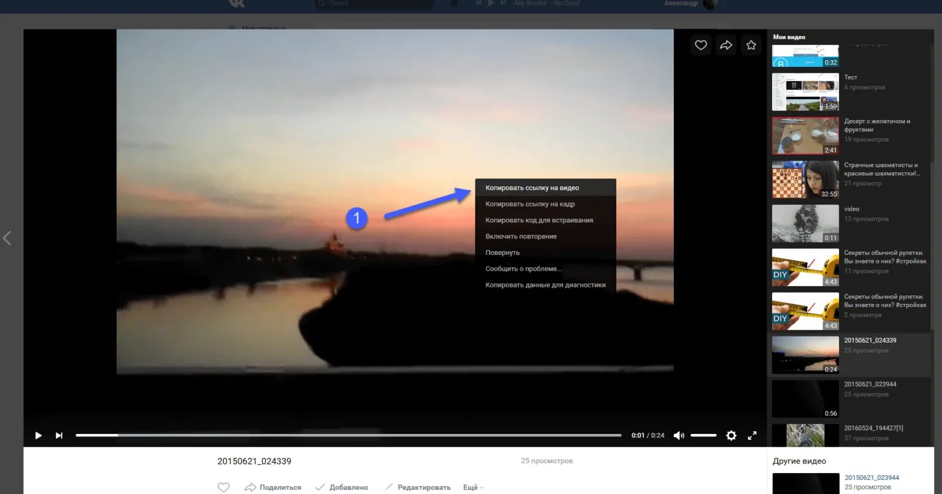Click Странные шахматисты и красивые шахматистки title
This screenshot has height=494, width=942.
(882, 169)
